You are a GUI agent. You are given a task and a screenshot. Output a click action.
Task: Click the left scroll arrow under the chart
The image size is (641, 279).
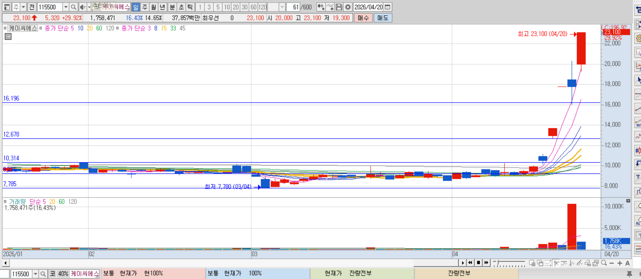pos(5,263)
